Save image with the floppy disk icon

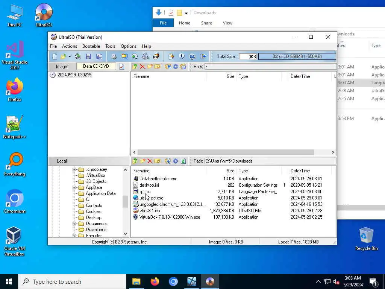pyautogui.click(x=88, y=56)
